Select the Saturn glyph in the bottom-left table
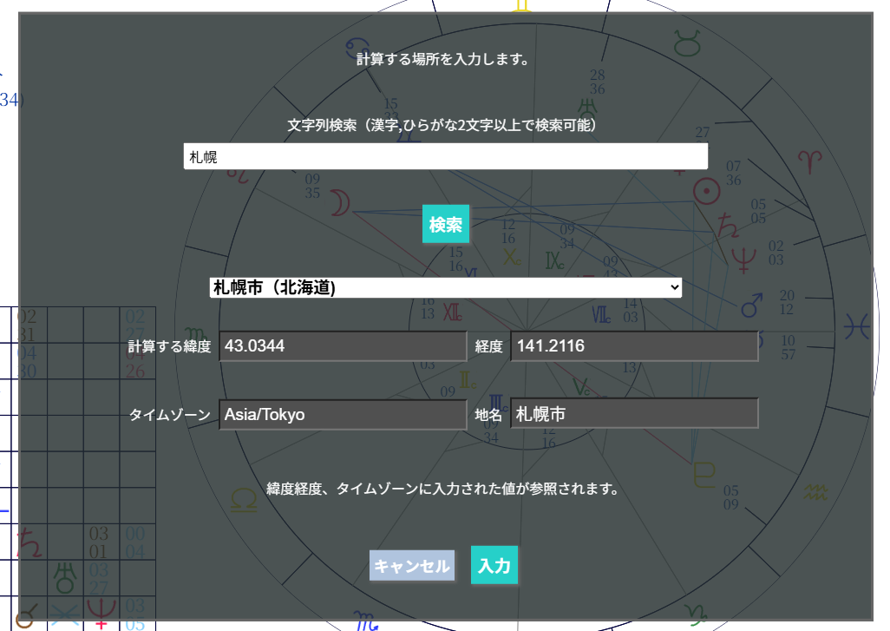 point(31,542)
